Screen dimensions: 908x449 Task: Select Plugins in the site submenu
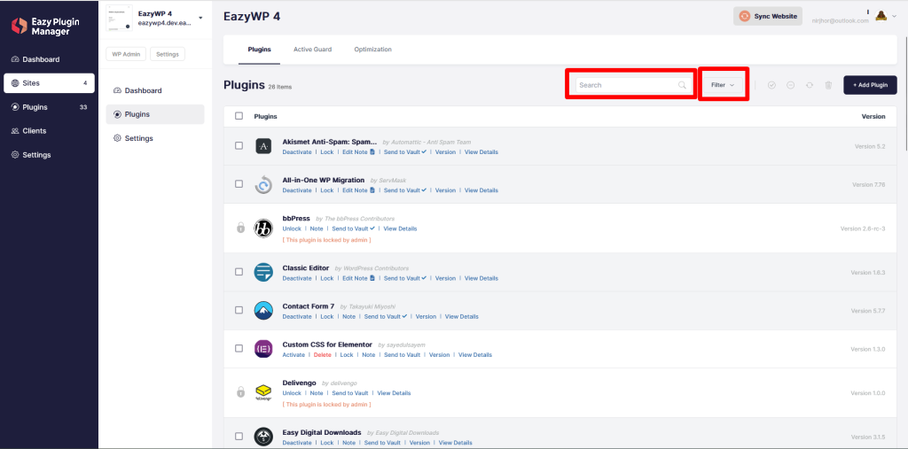[155, 114]
